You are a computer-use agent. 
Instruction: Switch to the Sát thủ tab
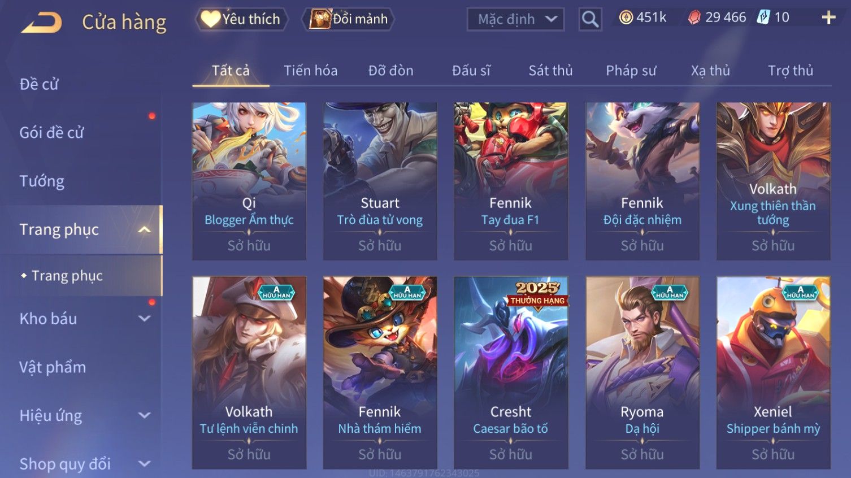pyautogui.click(x=550, y=71)
